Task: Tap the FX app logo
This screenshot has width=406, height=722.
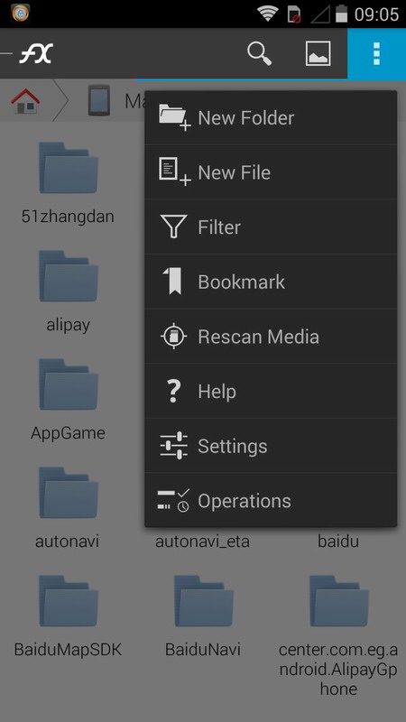Action: (x=36, y=53)
